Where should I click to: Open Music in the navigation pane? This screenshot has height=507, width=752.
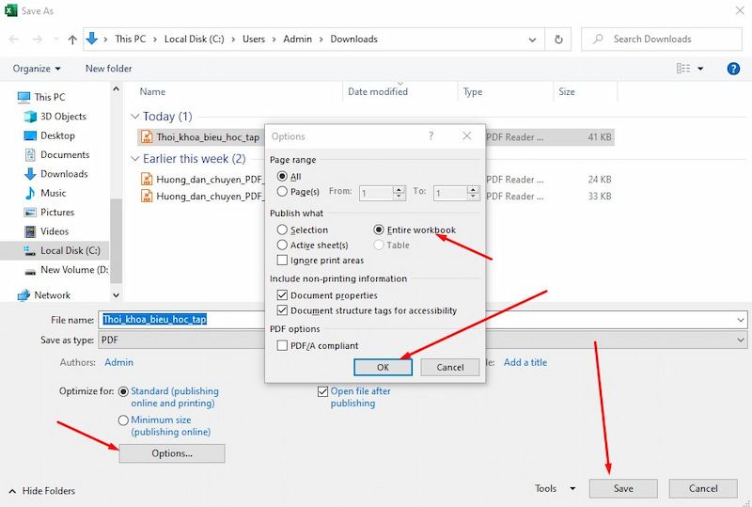click(53, 193)
